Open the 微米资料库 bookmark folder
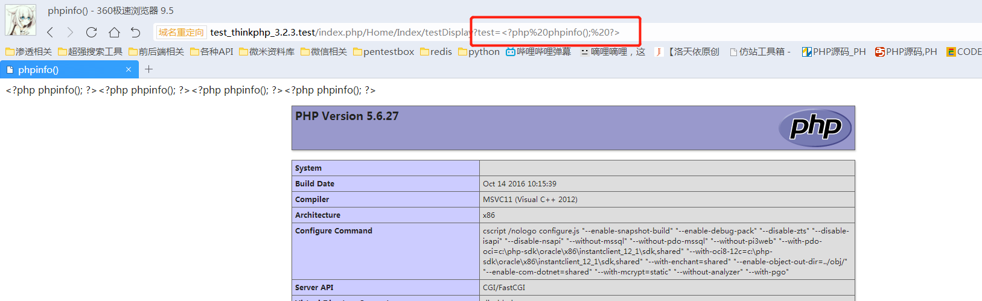Image resolution: width=982 pixels, height=301 pixels. click(x=267, y=52)
